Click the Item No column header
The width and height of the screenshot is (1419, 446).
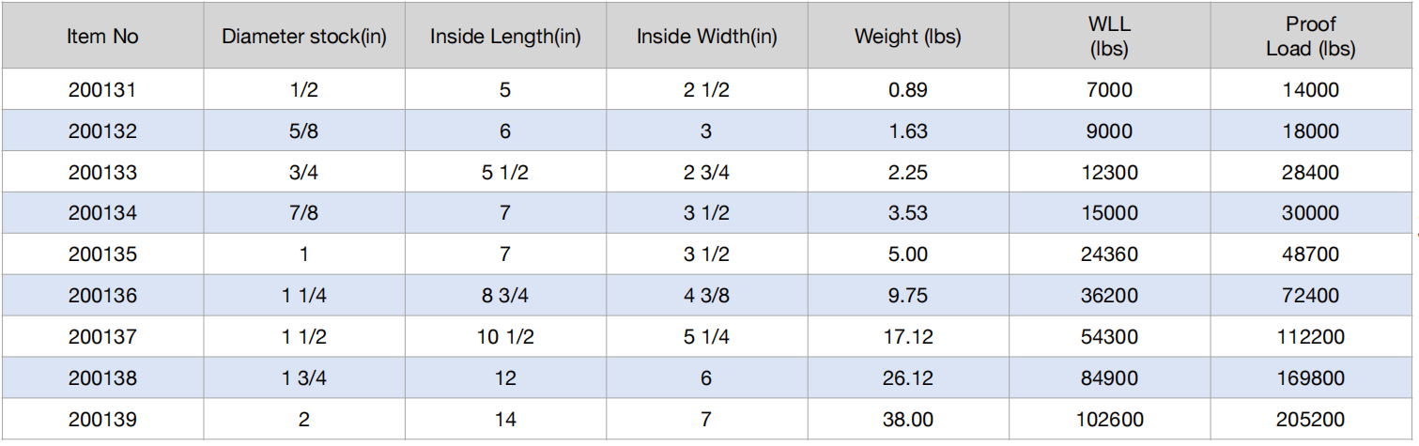(102, 37)
